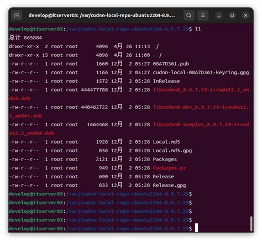Click the file size 690 of Release
This screenshot has height=242, width=262.
click(x=103, y=177)
